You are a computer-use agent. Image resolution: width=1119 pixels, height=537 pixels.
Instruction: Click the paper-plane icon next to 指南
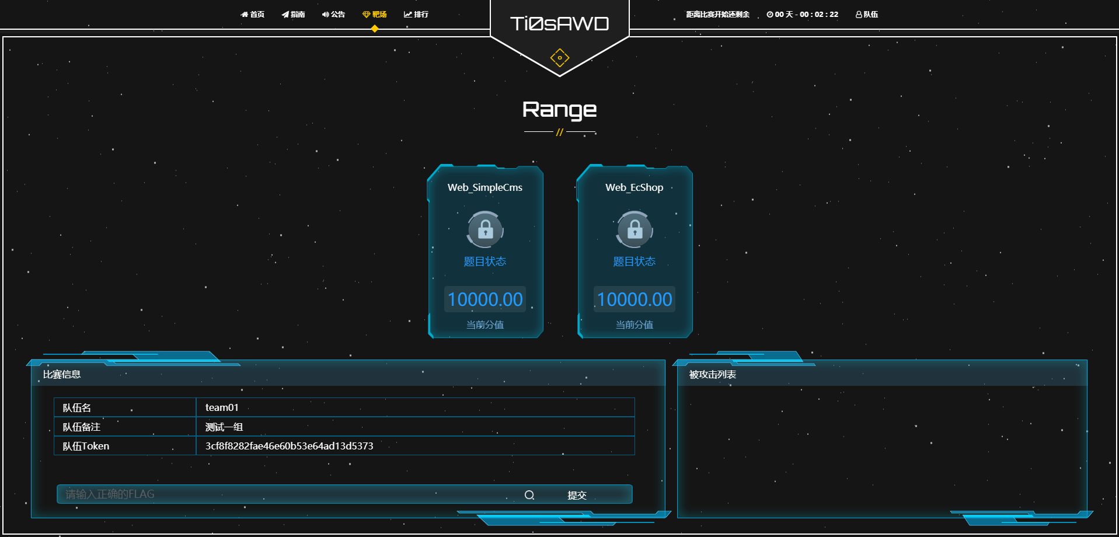(x=285, y=14)
